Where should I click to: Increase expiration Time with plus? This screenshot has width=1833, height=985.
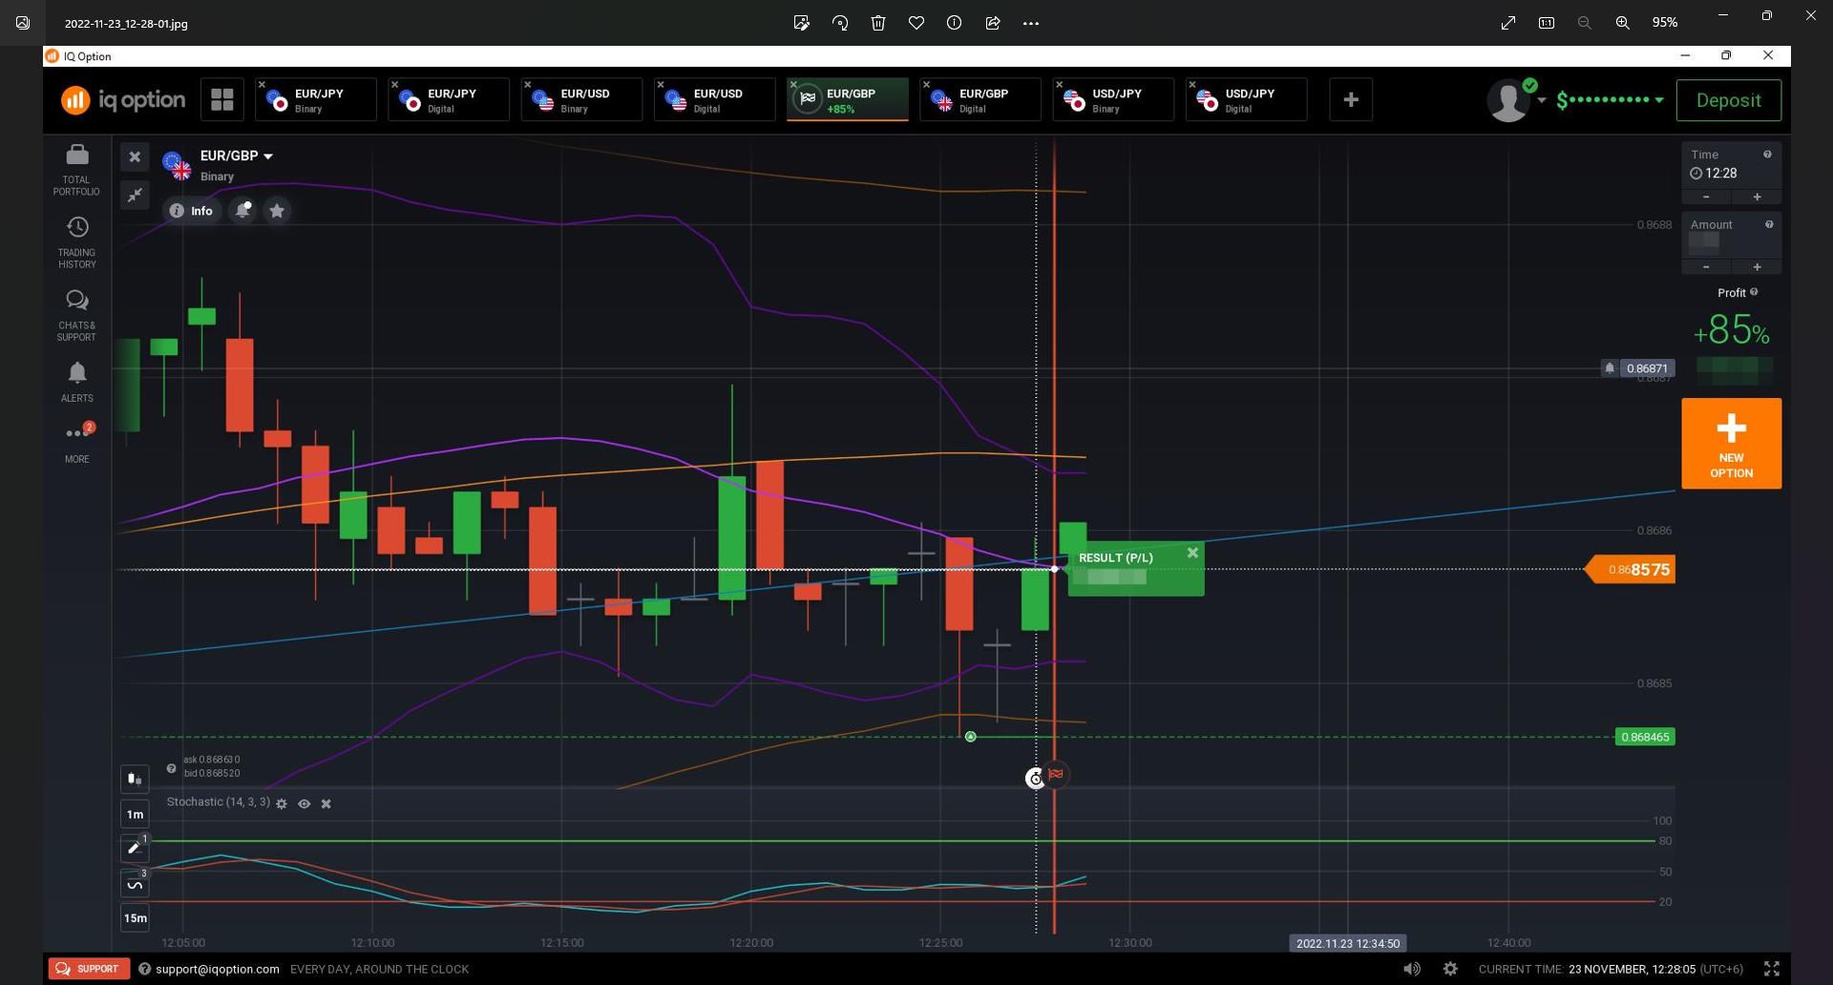tap(1757, 197)
